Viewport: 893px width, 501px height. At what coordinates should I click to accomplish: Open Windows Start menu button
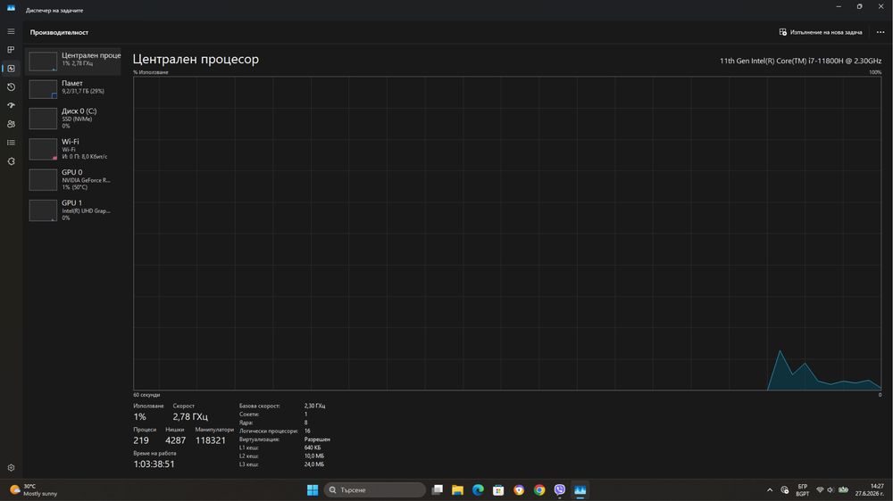pos(312,489)
